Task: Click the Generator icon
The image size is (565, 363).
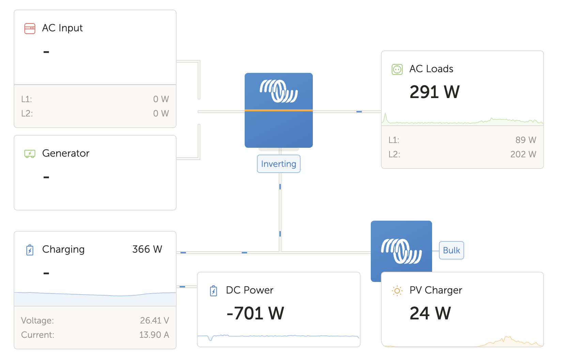Action: point(30,154)
